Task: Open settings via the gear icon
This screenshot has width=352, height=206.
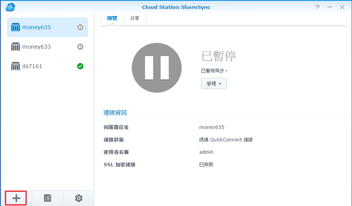Action: [x=78, y=198]
